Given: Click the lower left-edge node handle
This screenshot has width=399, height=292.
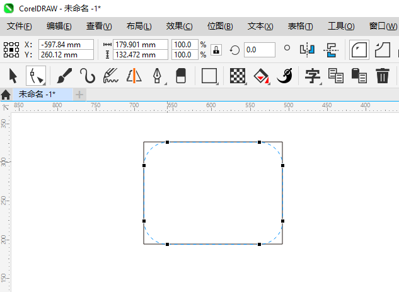Looking at the screenshot, I should pyautogui.click(x=144, y=221).
